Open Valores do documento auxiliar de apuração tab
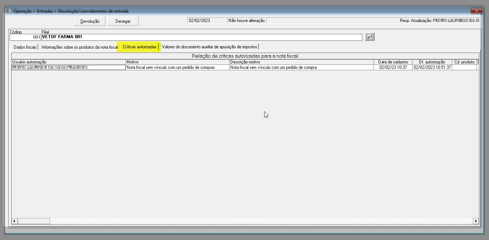The height and width of the screenshot is (240, 489). (x=210, y=47)
